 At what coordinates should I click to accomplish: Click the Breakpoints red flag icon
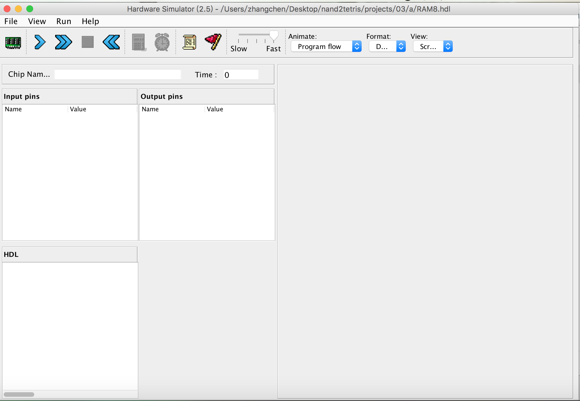click(x=213, y=42)
